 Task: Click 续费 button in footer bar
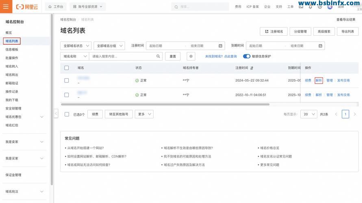coord(95,114)
